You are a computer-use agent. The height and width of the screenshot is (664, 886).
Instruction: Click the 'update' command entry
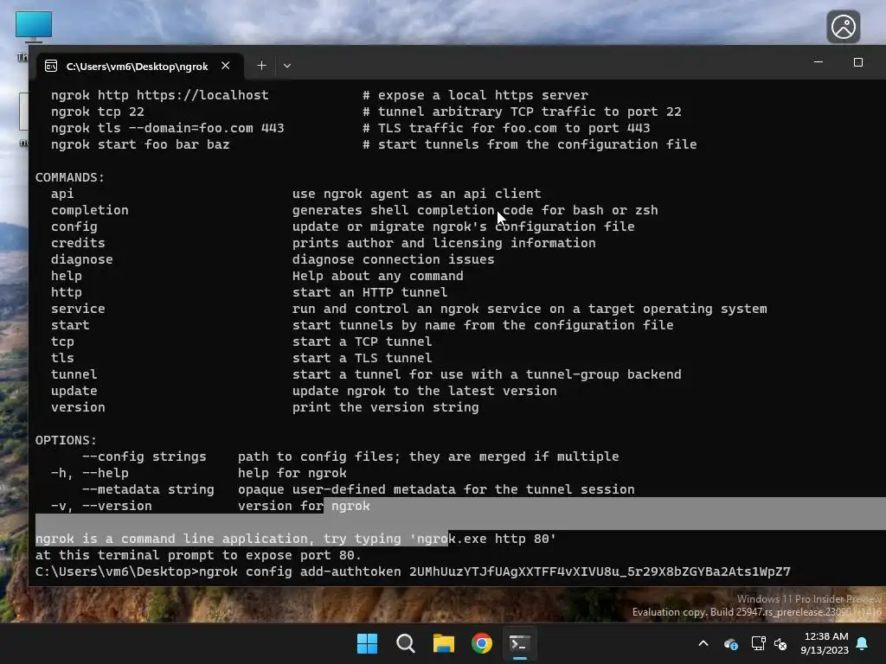pos(74,390)
